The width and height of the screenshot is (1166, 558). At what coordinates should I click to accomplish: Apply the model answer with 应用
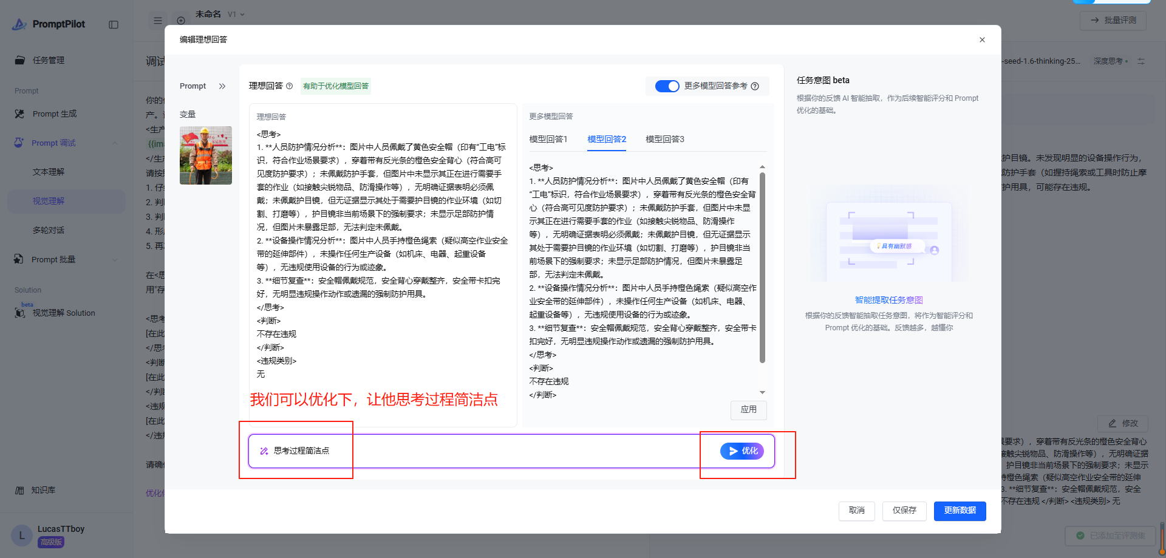click(x=749, y=410)
